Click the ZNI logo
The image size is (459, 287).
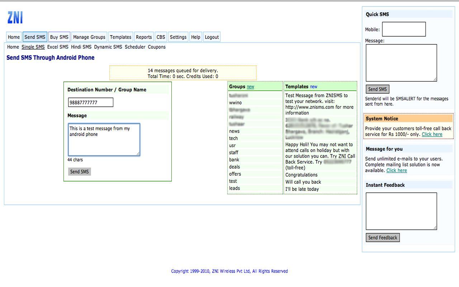click(15, 18)
